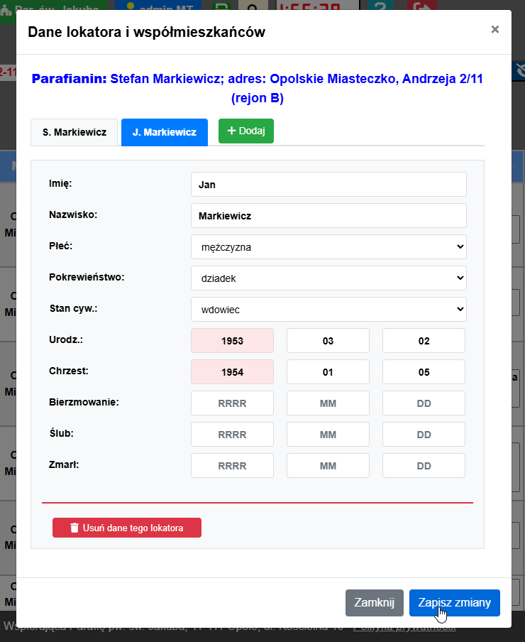This screenshot has width=525, height=642.
Task: Switch to the S. Markiewicz tab
Action: [x=74, y=132]
